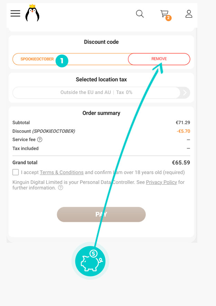
Task: Click the Privacy info question mark icon
Action: click(60, 188)
